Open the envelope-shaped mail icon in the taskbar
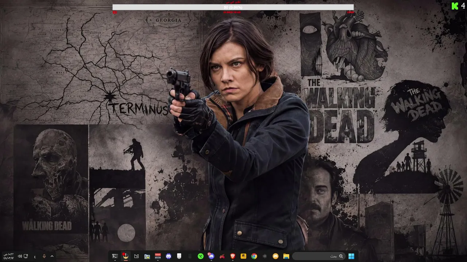 point(136,256)
